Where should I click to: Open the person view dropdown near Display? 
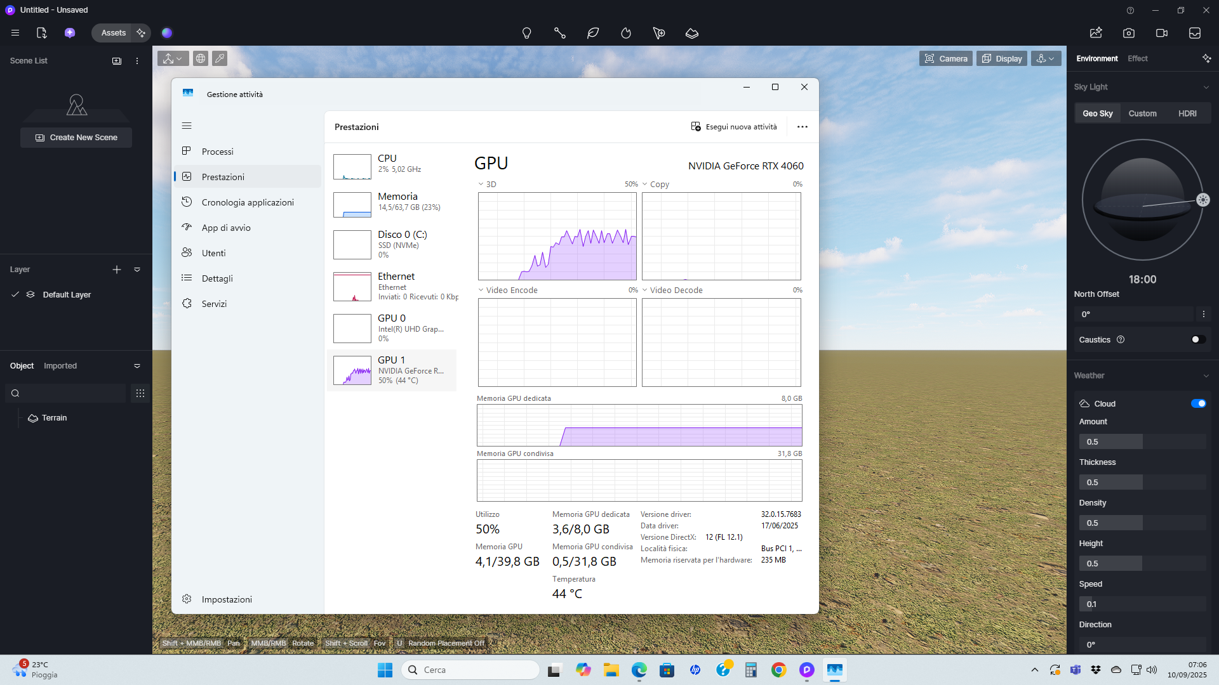[x=1046, y=58]
